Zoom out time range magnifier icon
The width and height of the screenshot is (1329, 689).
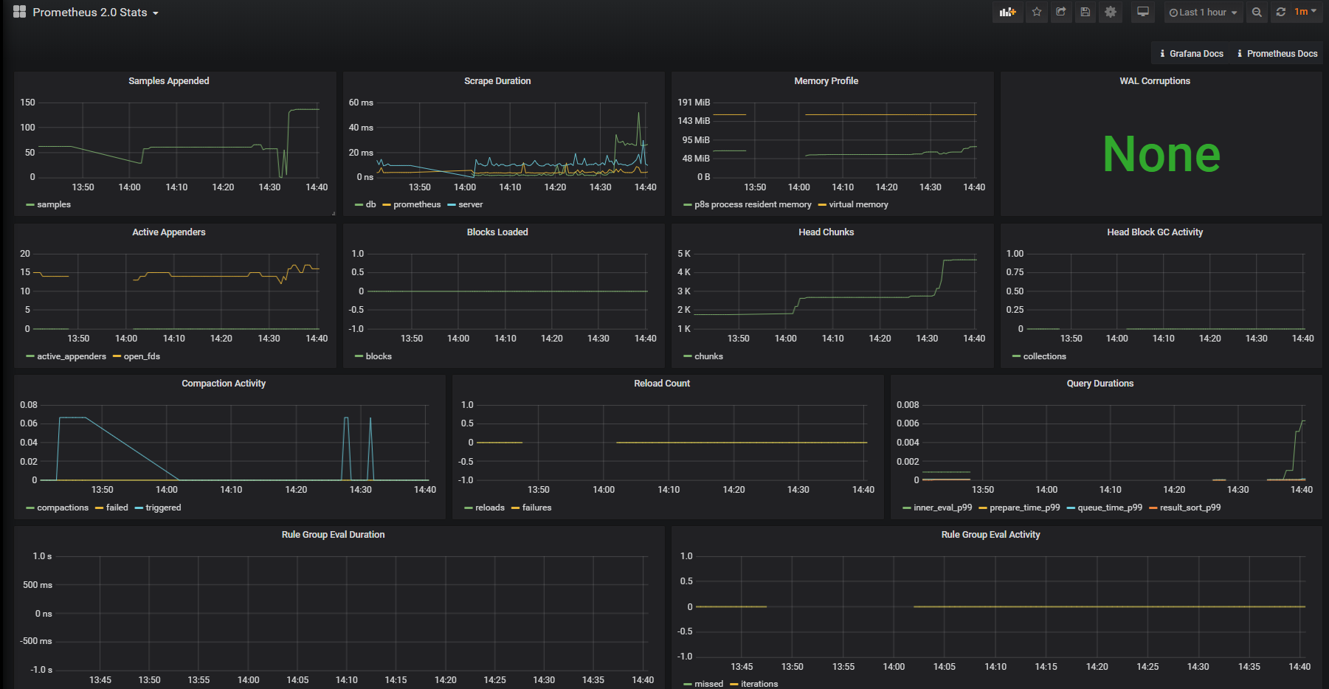click(x=1257, y=12)
